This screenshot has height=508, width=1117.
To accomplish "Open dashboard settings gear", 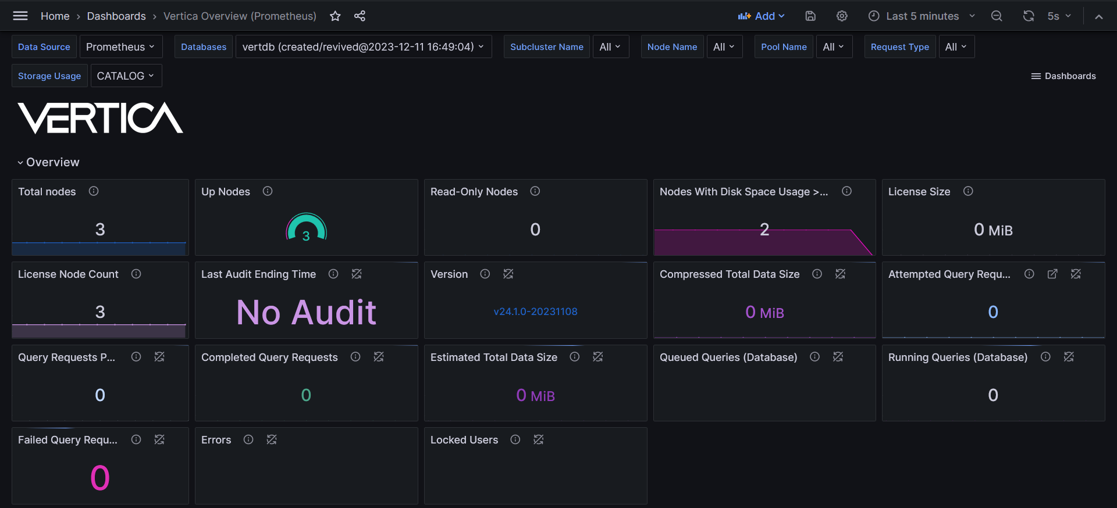I will click(842, 16).
